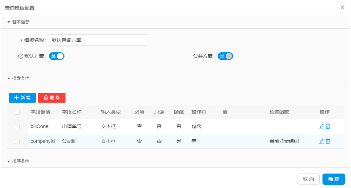The width and height of the screenshot is (351, 188).
Task: Click the delete trash icon for billCode row
Action: 328,126
